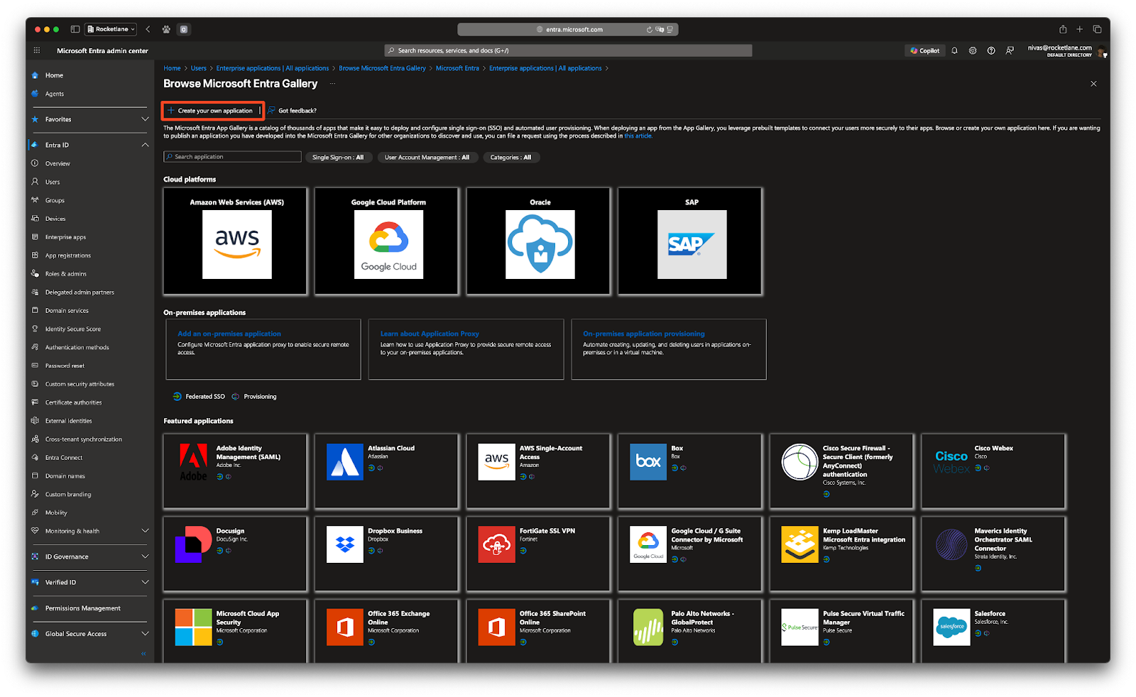Collapse the Entra ID section
This screenshot has height=697, width=1136.
point(145,145)
